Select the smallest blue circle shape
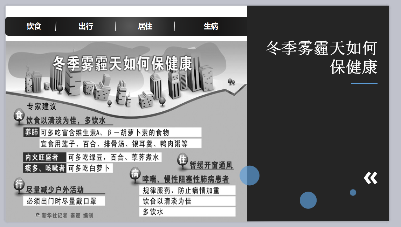Image resolution: width=401 pixels, height=227 pixels. (x=353, y=192)
